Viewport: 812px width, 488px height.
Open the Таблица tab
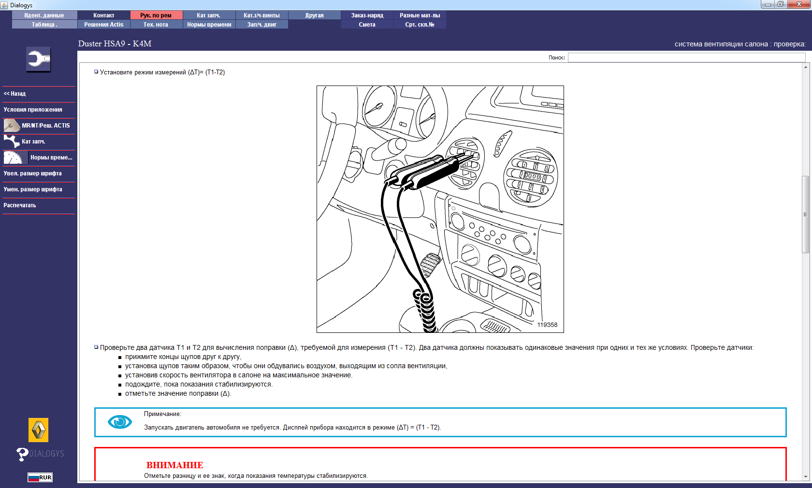[44, 25]
